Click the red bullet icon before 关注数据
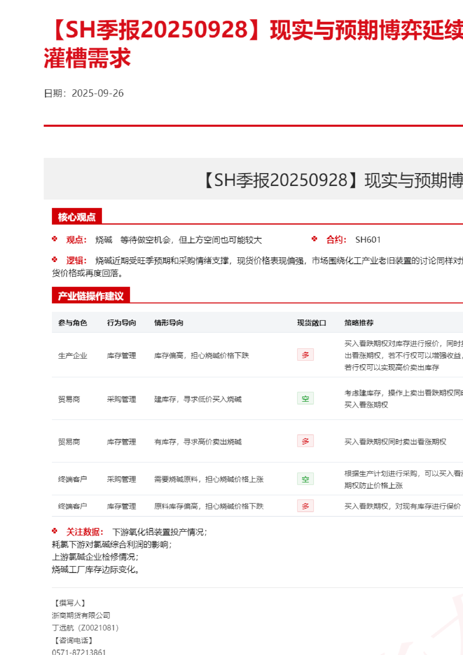Screen dimensions: 463x655 coord(55,531)
